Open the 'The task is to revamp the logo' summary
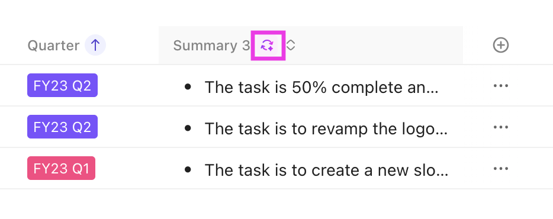 tap(326, 128)
